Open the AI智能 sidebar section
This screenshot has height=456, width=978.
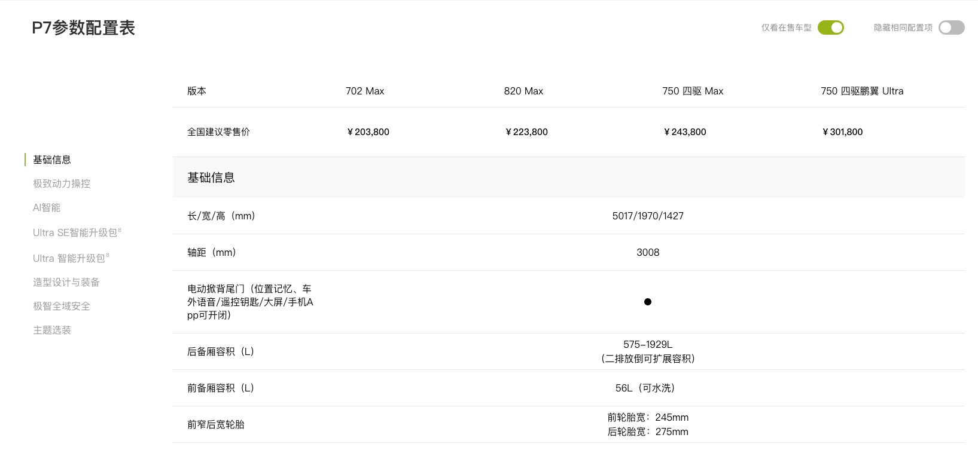(x=47, y=207)
